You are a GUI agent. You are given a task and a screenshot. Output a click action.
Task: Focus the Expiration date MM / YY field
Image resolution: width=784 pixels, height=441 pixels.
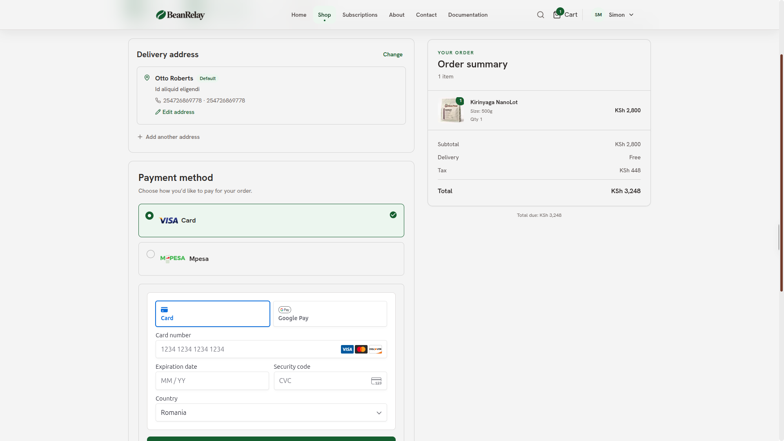click(212, 381)
